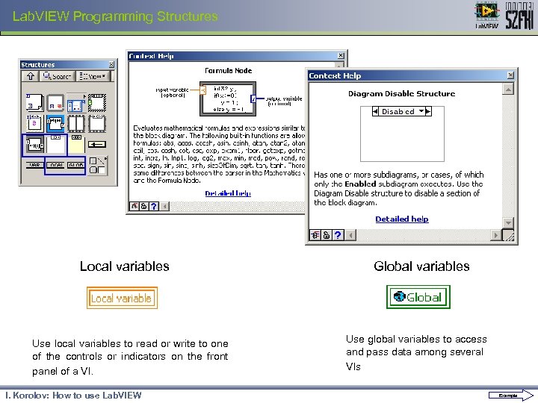The image size is (538, 403).
Task: Click the 'Diagram Disable Structure' help heading
Action: click(401, 93)
